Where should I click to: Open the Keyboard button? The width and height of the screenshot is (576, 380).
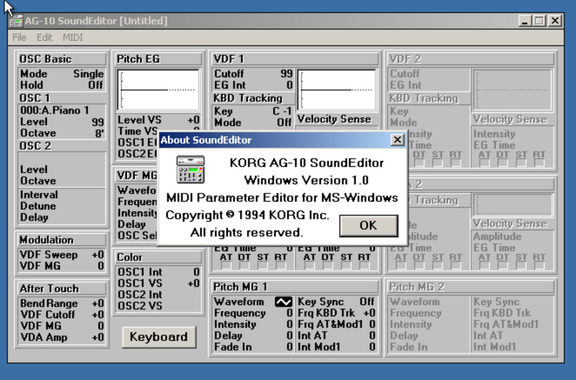(x=158, y=337)
